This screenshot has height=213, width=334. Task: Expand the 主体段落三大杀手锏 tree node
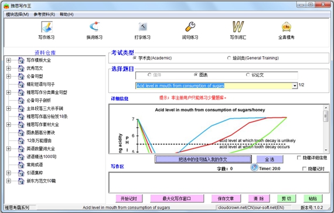click(x=9, y=108)
